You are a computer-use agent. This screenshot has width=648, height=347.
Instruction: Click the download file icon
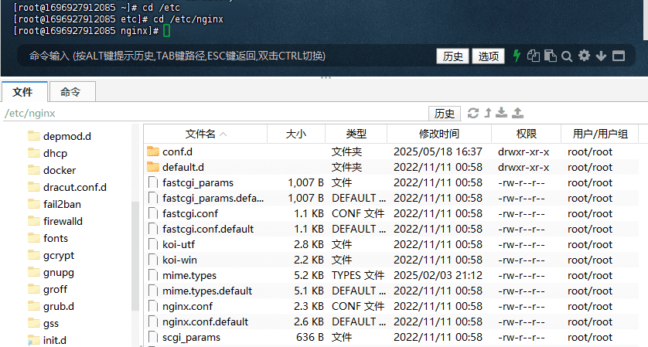pos(501,113)
